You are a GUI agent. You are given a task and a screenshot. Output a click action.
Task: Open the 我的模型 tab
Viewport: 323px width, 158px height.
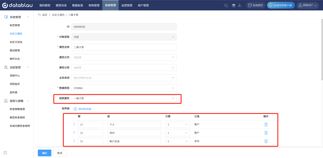click(45, 5)
